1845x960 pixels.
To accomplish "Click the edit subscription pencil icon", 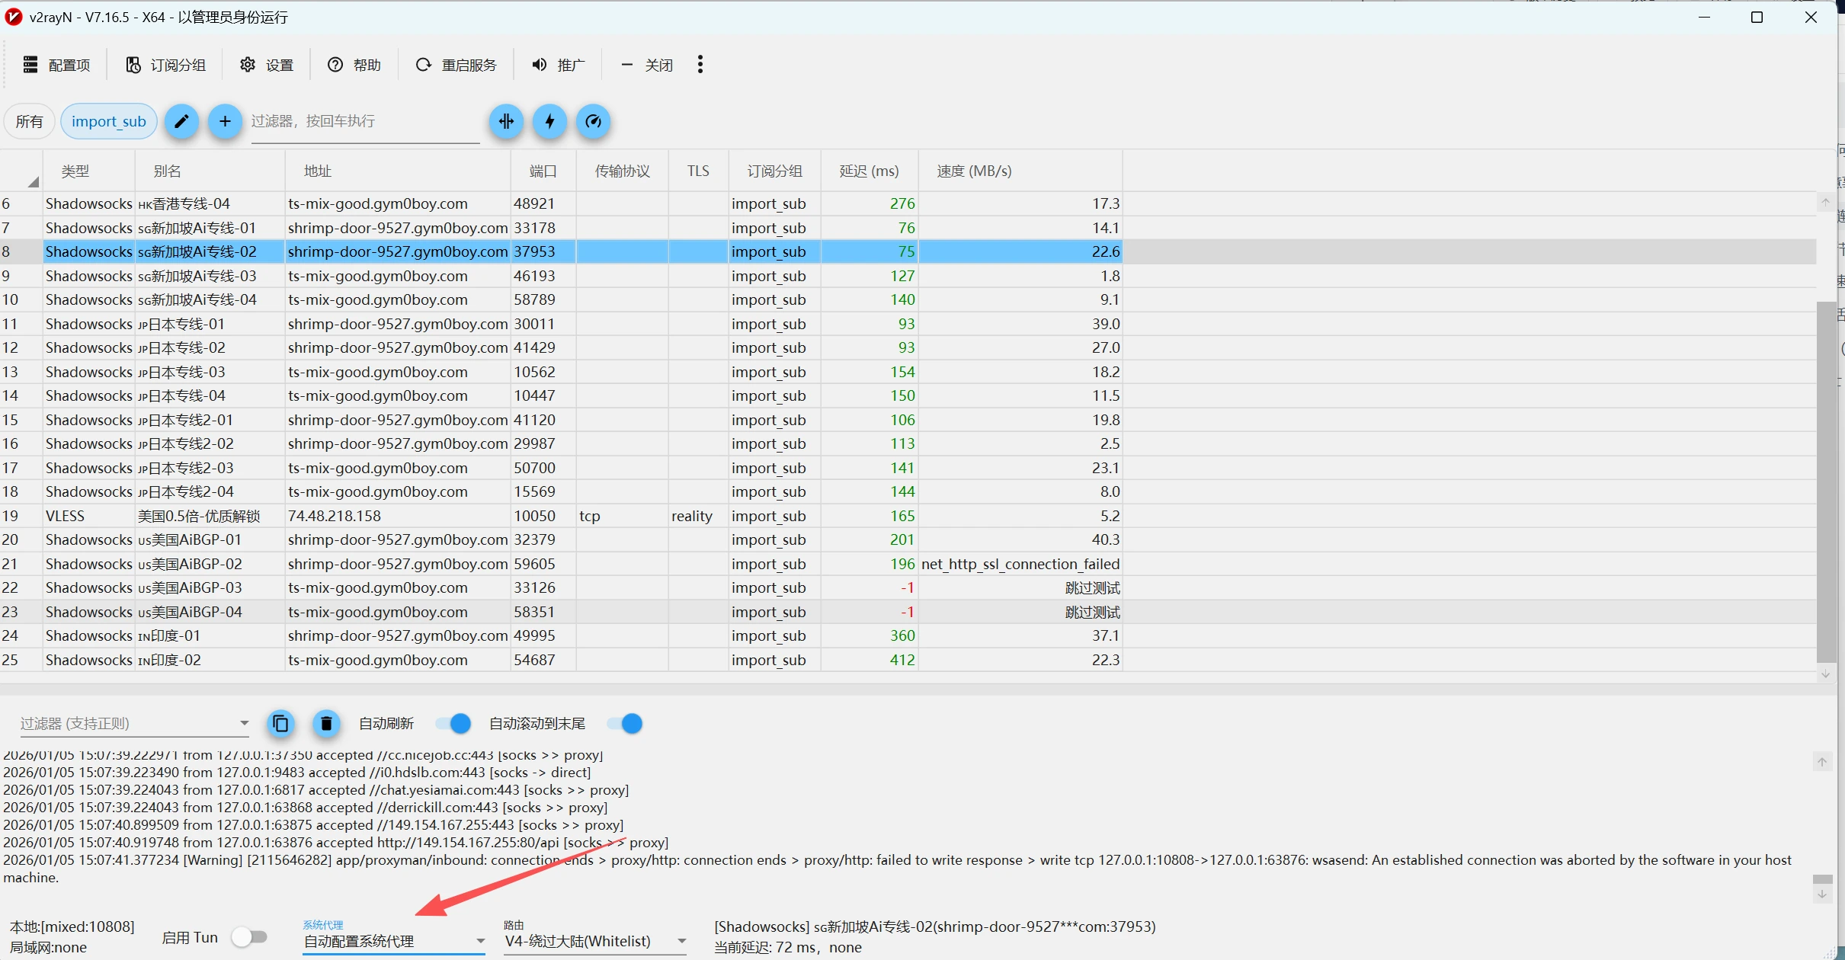I will tap(181, 121).
